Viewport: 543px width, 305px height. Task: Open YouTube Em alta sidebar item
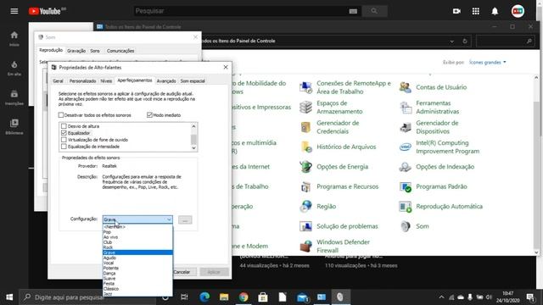click(x=14, y=68)
